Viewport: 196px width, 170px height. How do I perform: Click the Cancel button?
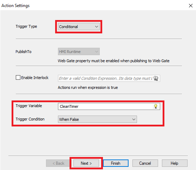[x=145, y=163]
